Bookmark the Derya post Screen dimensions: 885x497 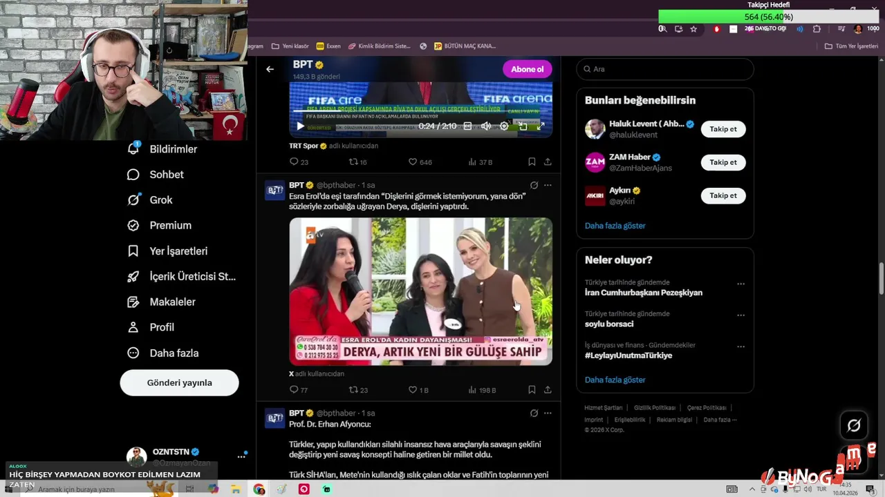coord(532,390)
